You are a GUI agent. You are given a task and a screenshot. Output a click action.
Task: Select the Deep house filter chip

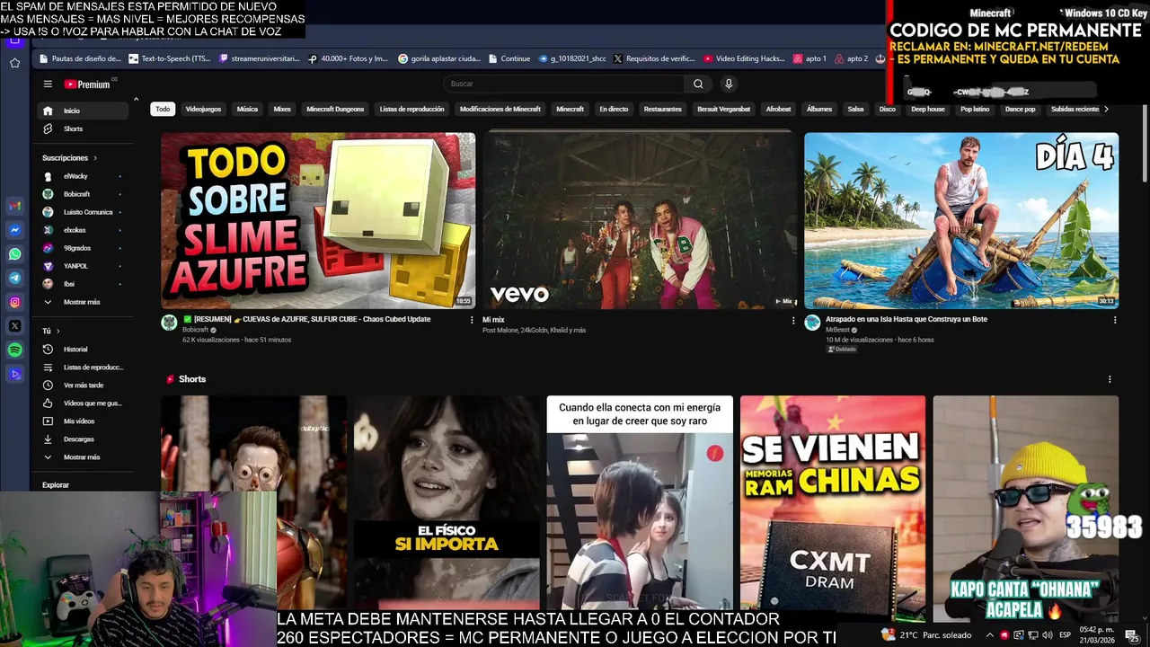[x=928, y=109]
